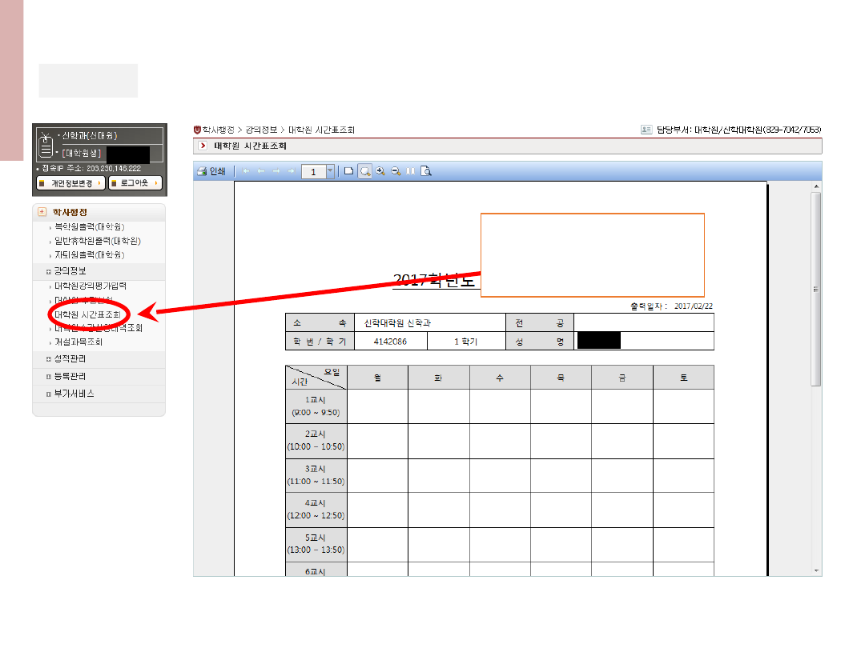Select the single page view icon
Viewport: 865px width, 648px height.
coord(349,171)
